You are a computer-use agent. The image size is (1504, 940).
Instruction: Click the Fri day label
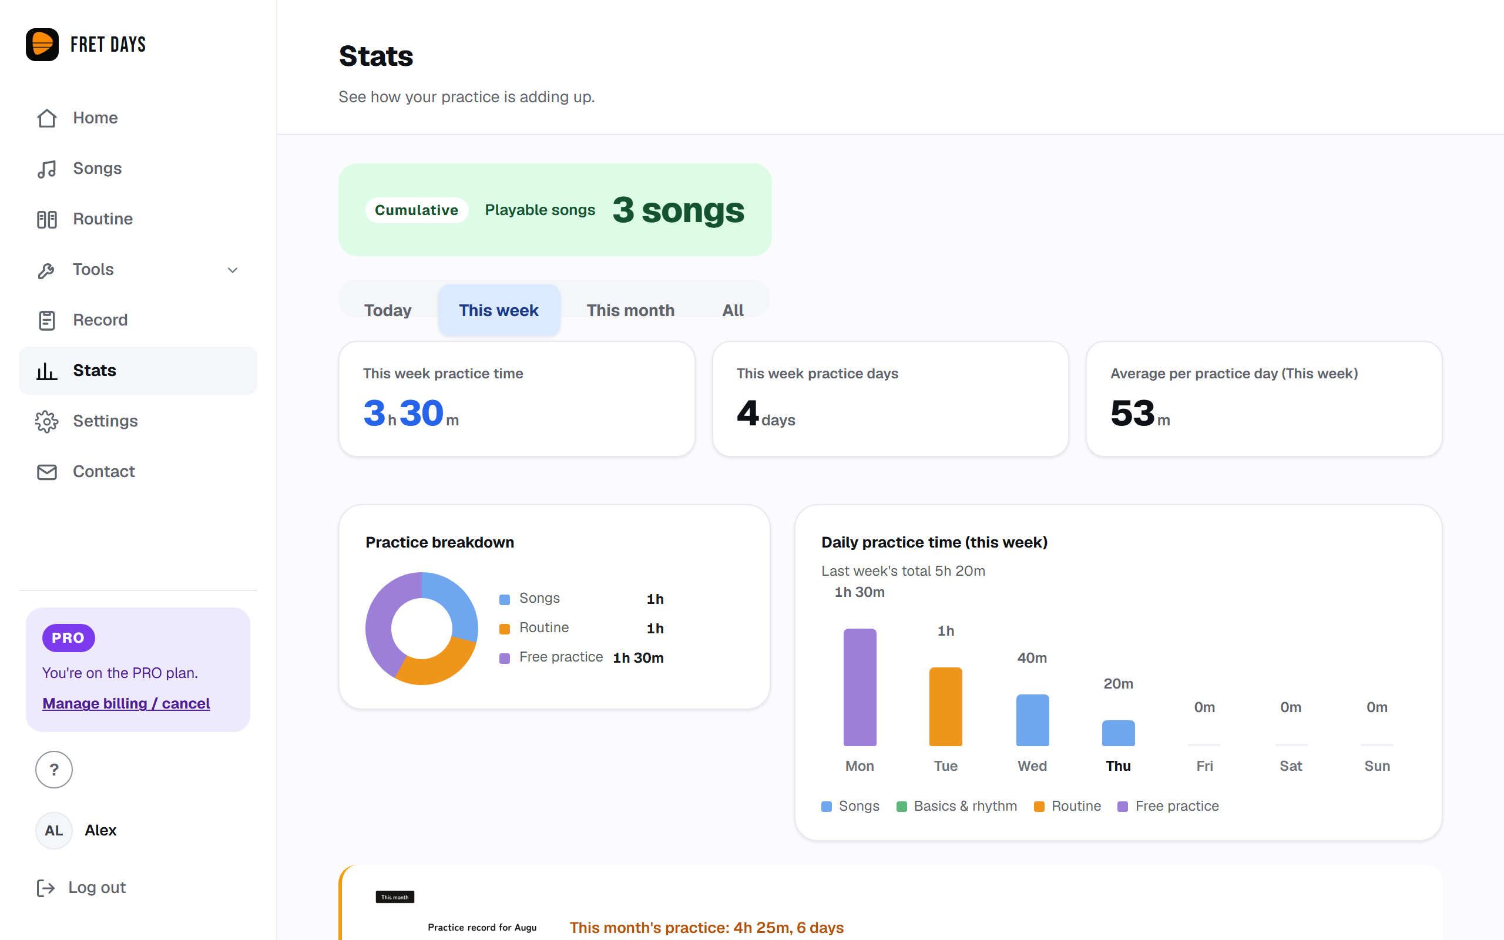[x=1204, y=766]
